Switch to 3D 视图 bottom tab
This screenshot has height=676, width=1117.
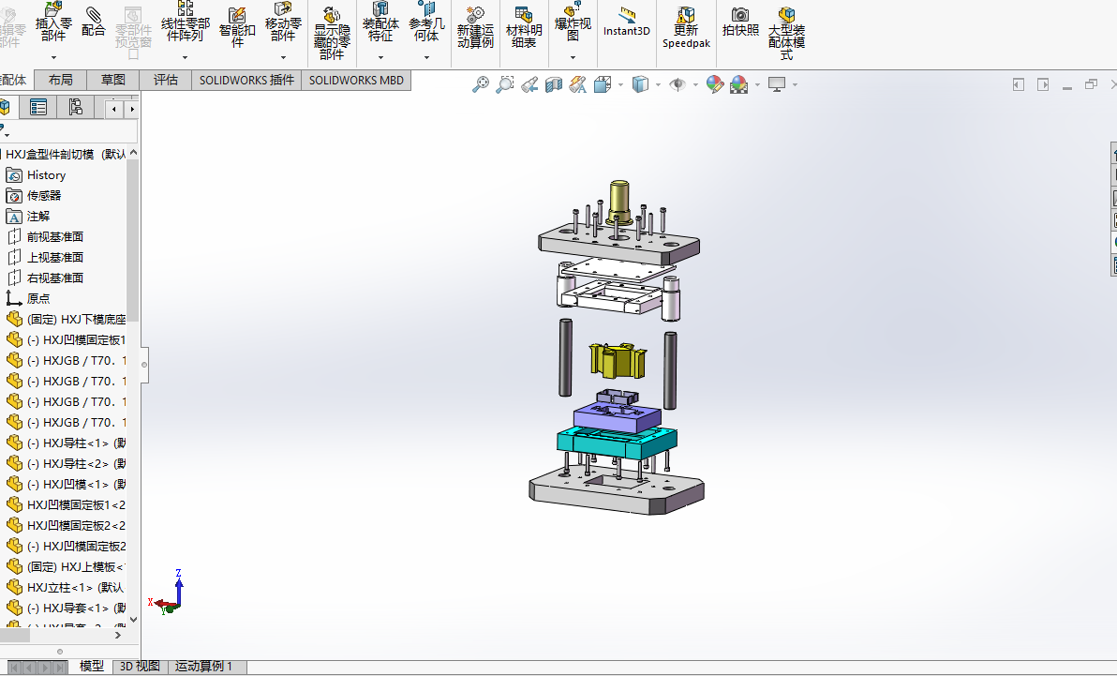(x=140, y=666)
